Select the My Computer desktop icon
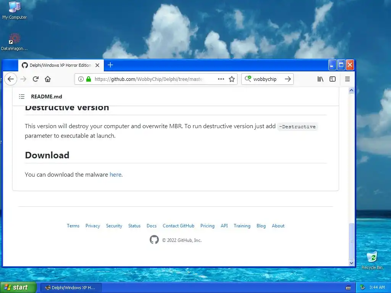The width and height of the screenshot is (391, 293). click(x=15, y=10)
